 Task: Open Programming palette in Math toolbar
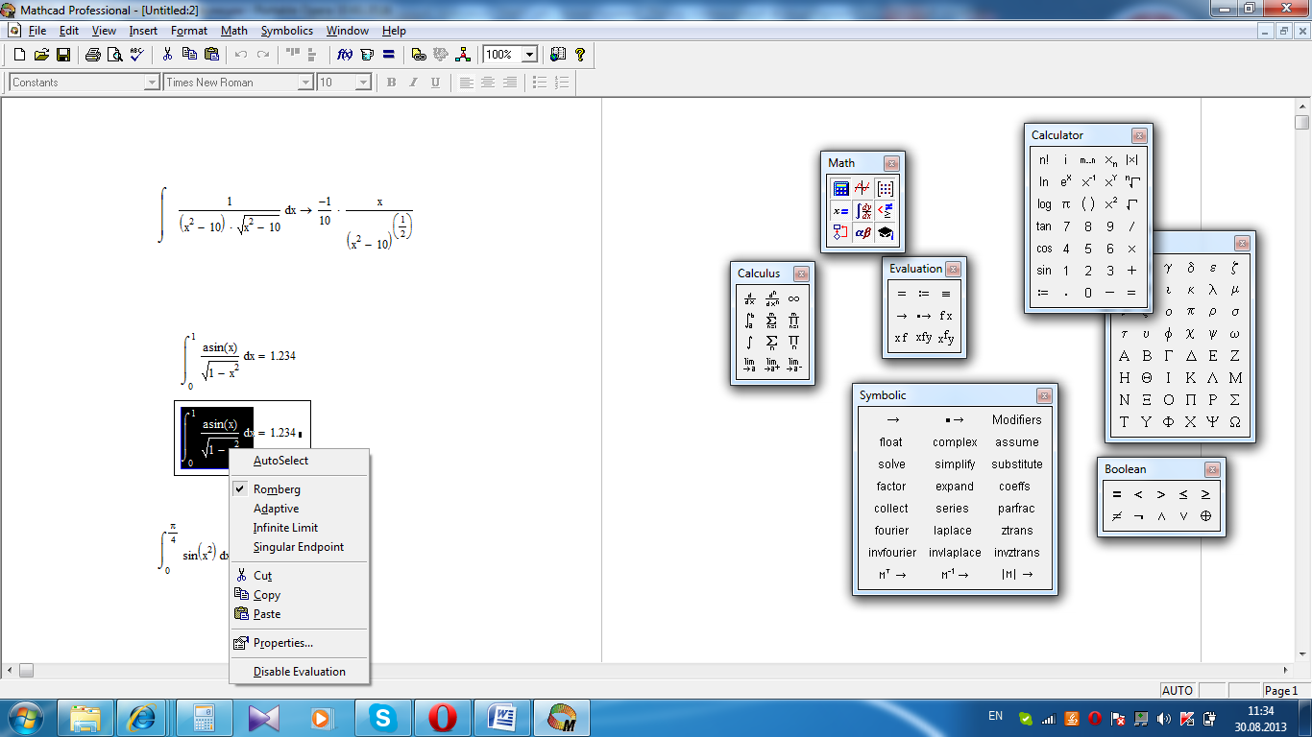840,232
